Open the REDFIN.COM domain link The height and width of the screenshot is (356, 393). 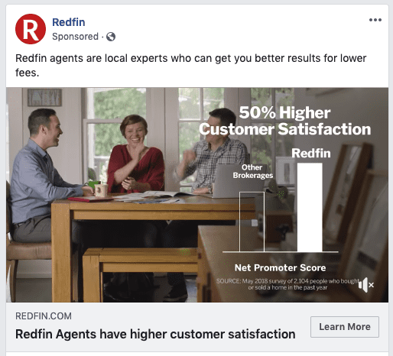pos(44,316)
